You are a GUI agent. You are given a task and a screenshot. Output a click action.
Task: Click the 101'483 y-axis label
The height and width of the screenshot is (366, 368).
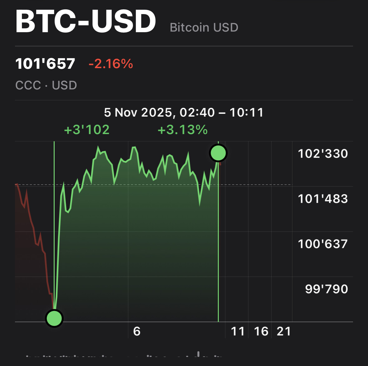tap(323, 199)
